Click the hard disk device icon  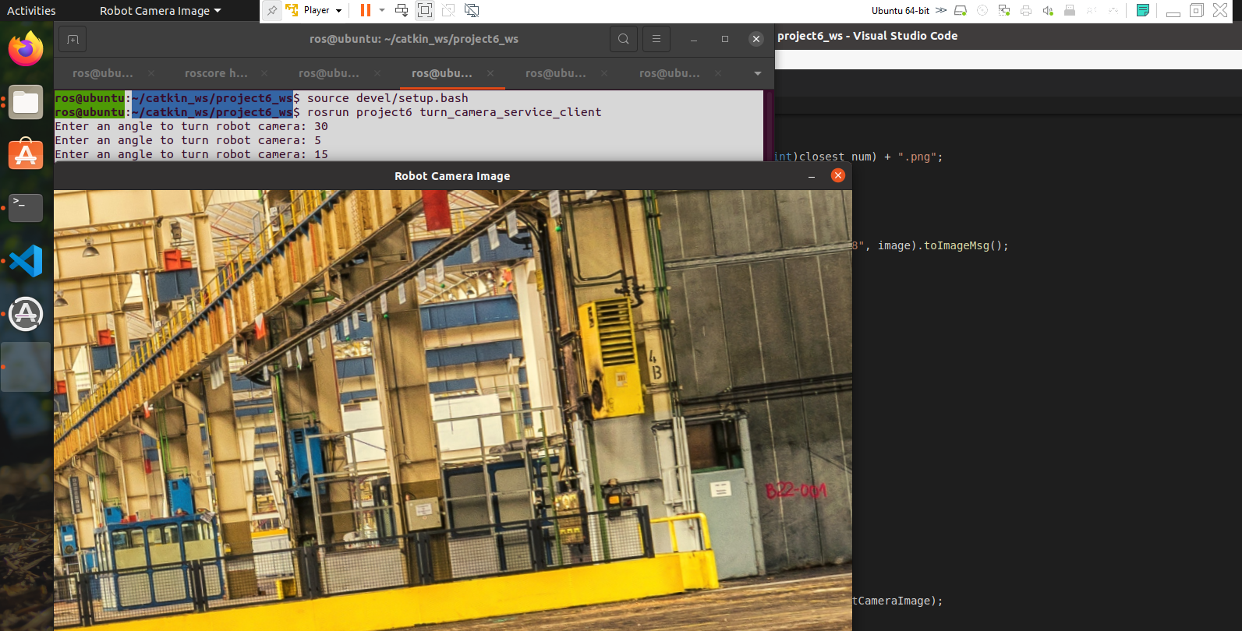click(x=961, y=10)
